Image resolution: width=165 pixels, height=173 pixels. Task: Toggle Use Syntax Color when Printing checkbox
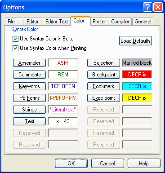click(x=15, y=48)
